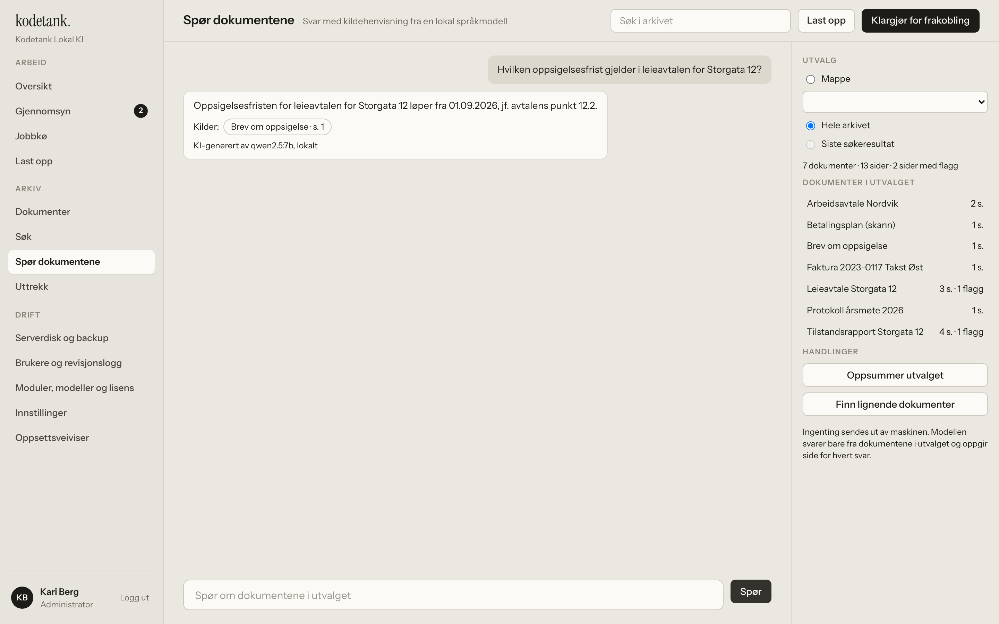Click the Spør submit button

[751, 591]
